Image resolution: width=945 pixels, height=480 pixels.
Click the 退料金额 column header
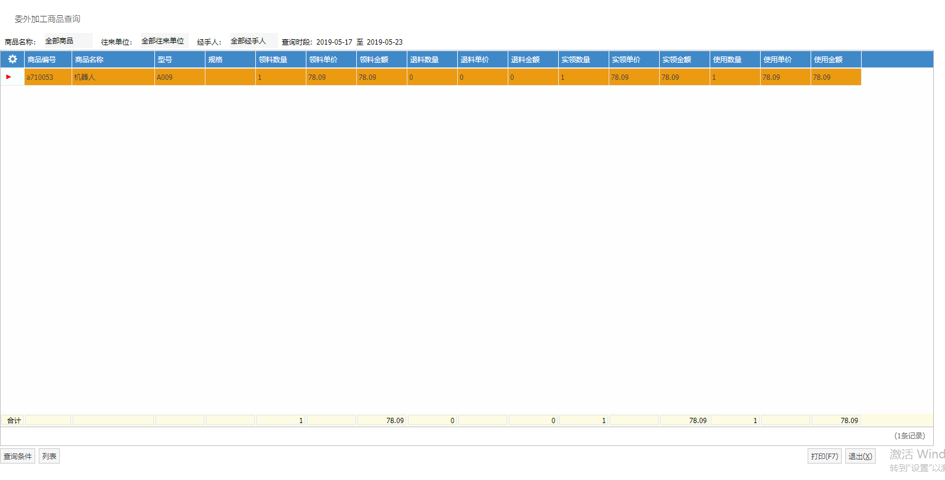point(533,59)
